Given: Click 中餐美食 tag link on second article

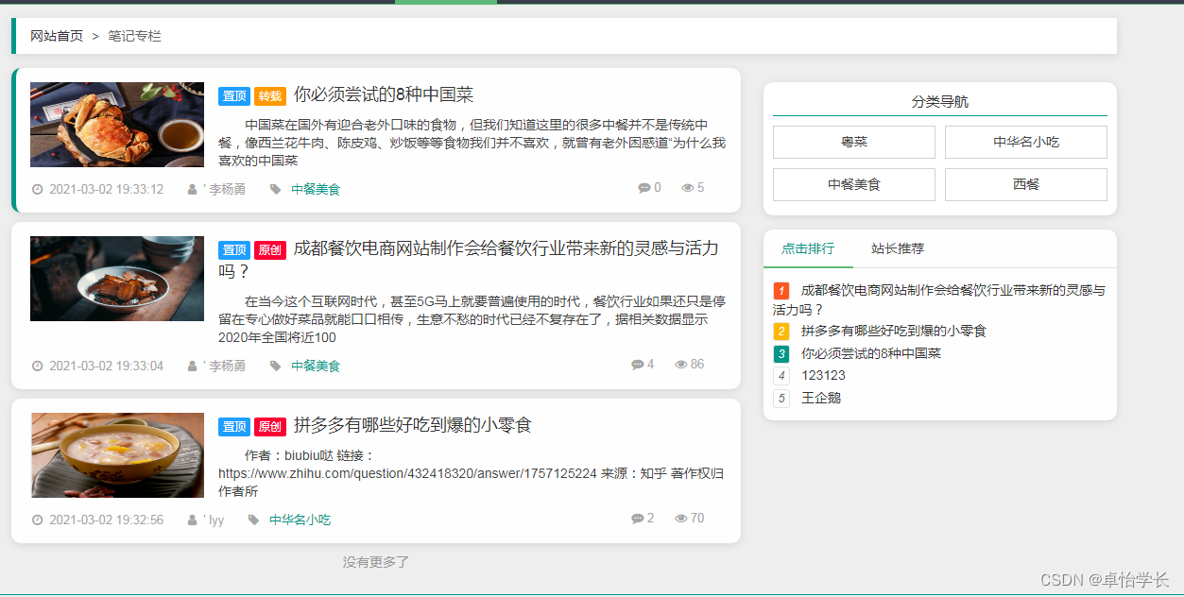Looking at the screenshot, I should point(316,367).
